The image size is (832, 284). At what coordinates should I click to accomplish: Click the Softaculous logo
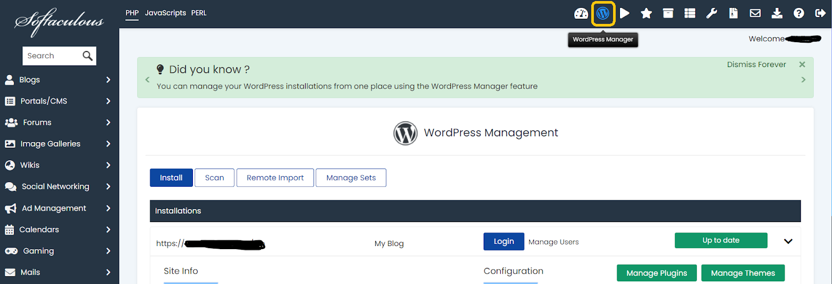(59, 21)
